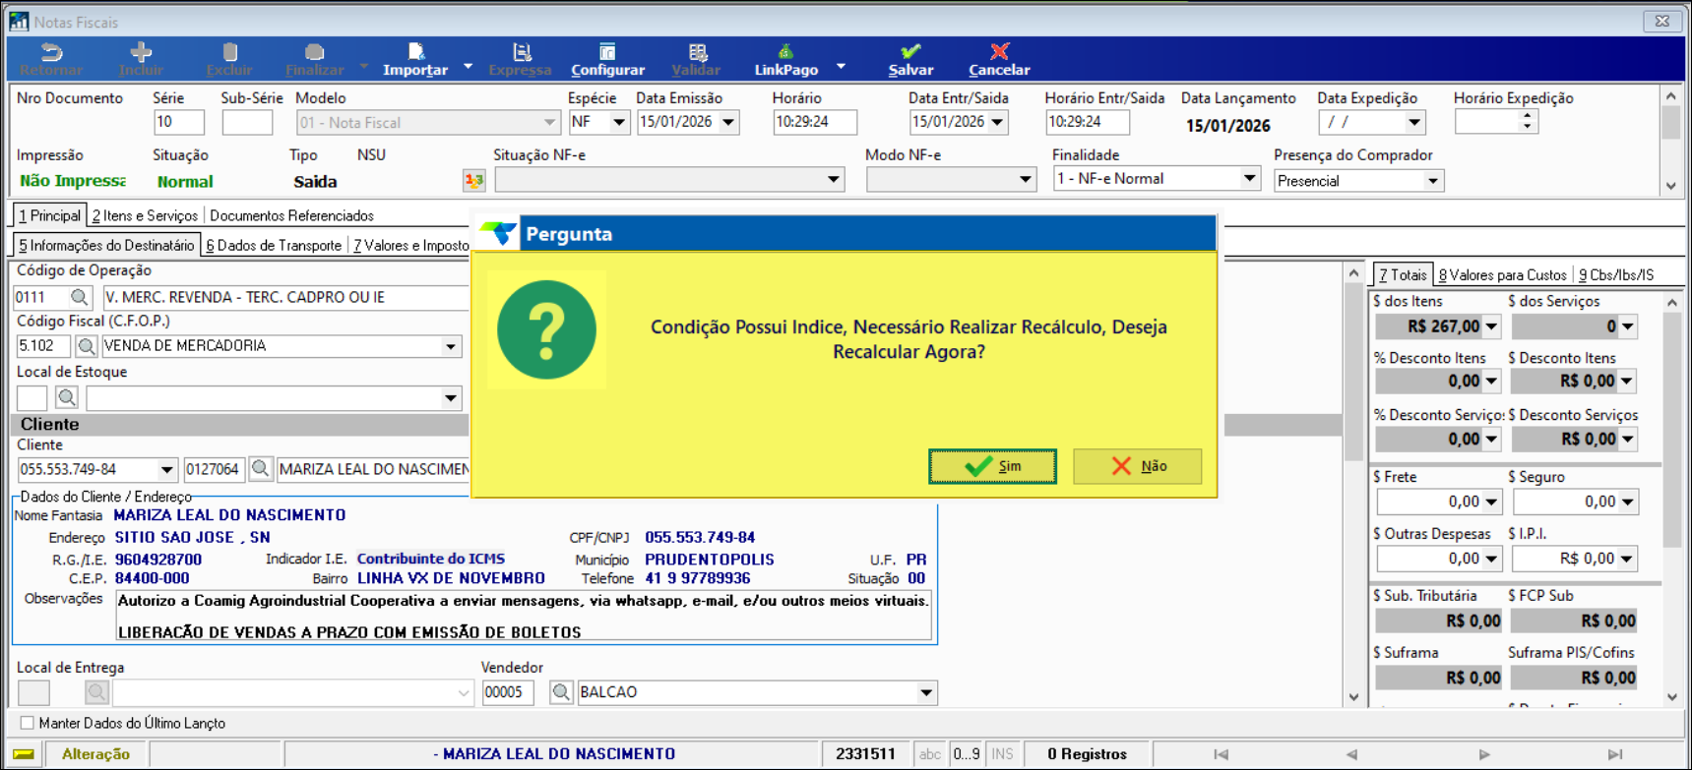Click the NF-e status icon near NSU

pos(474,180)
